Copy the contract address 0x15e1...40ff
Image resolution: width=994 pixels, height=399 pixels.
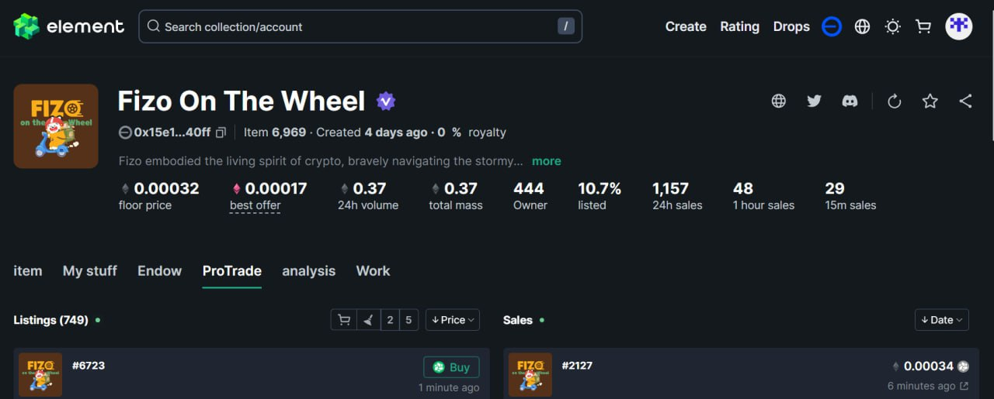(x=221, y=132)
